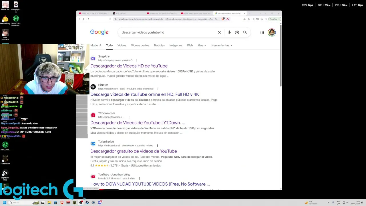This screenshot has width=366, height=206.
Task: Open the three-dot menu for Jonathan Vélez video
Action: [x=139, y=179]
